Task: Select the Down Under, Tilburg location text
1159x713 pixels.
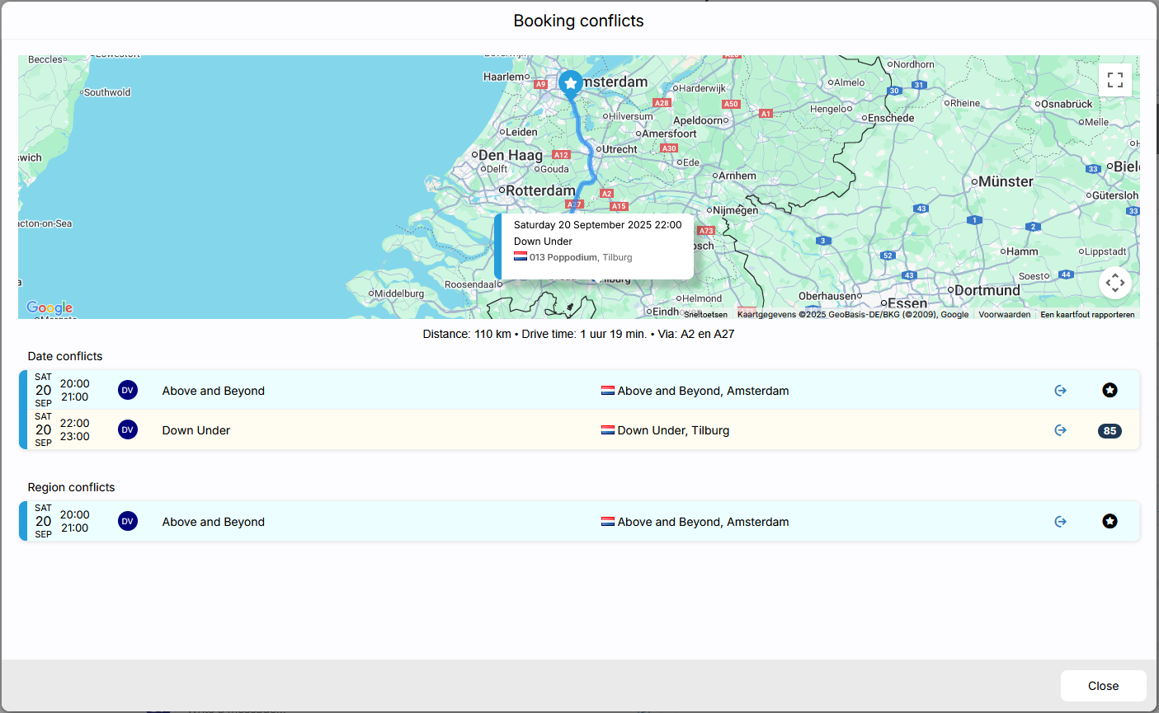Action: click(673, 430)
